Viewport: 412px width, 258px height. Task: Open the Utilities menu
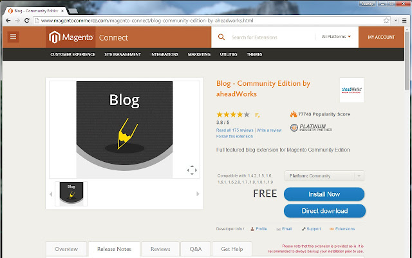click(229, 54)
